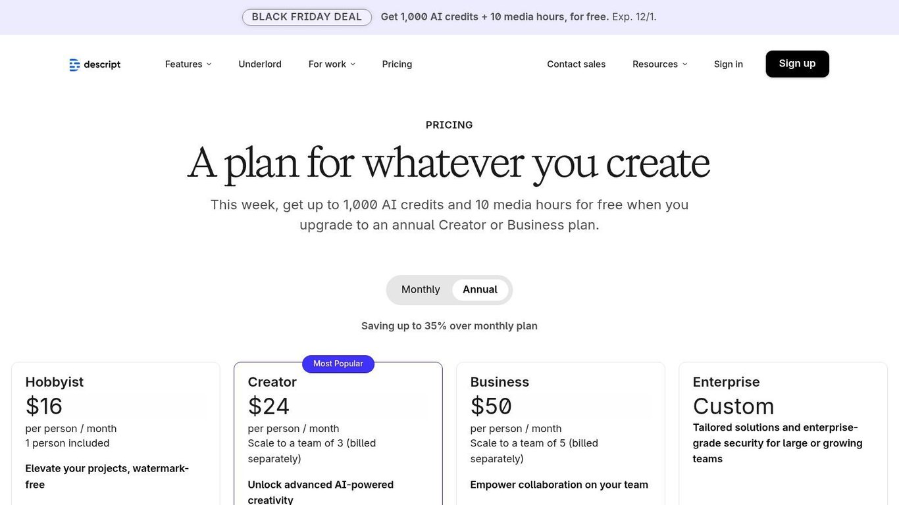Viewport: 899px width, 505px height.
Task: Switch billing toggle to Monthly
Action: (x=421, y=290)
